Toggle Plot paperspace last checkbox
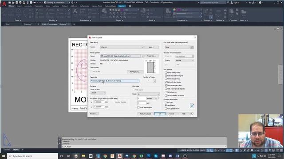The height and width of the screenshot is (159, 284). (166, 85)
